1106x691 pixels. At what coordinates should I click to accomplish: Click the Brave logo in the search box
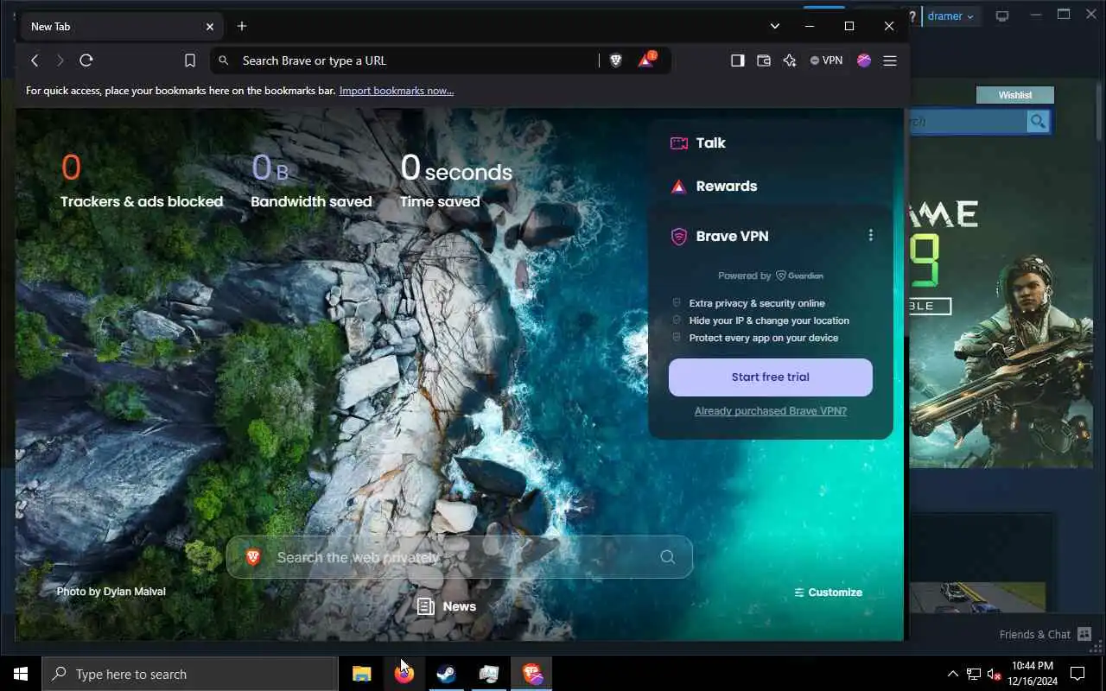click(253, 557)
